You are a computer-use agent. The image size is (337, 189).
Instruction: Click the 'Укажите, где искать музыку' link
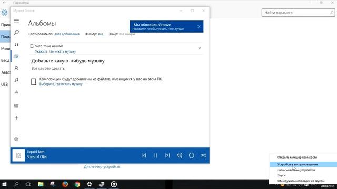point(55,51)
